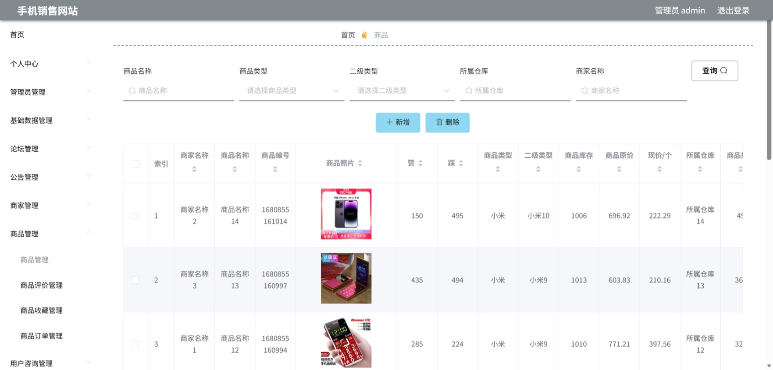Sort table by 赞 column
The image size is (773, 370).
coord(420,163)
